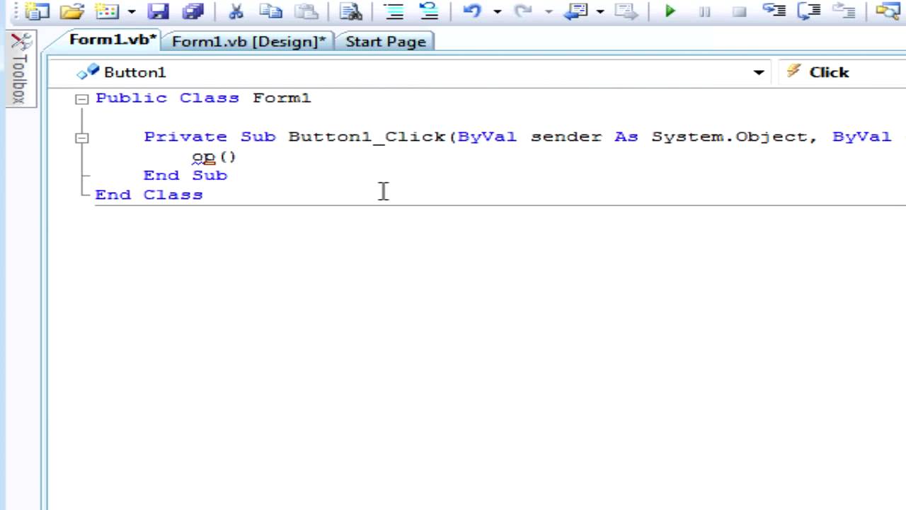Collapse the Button1_Click Sub outline block

pyautogui.click(x=82, y=138)
